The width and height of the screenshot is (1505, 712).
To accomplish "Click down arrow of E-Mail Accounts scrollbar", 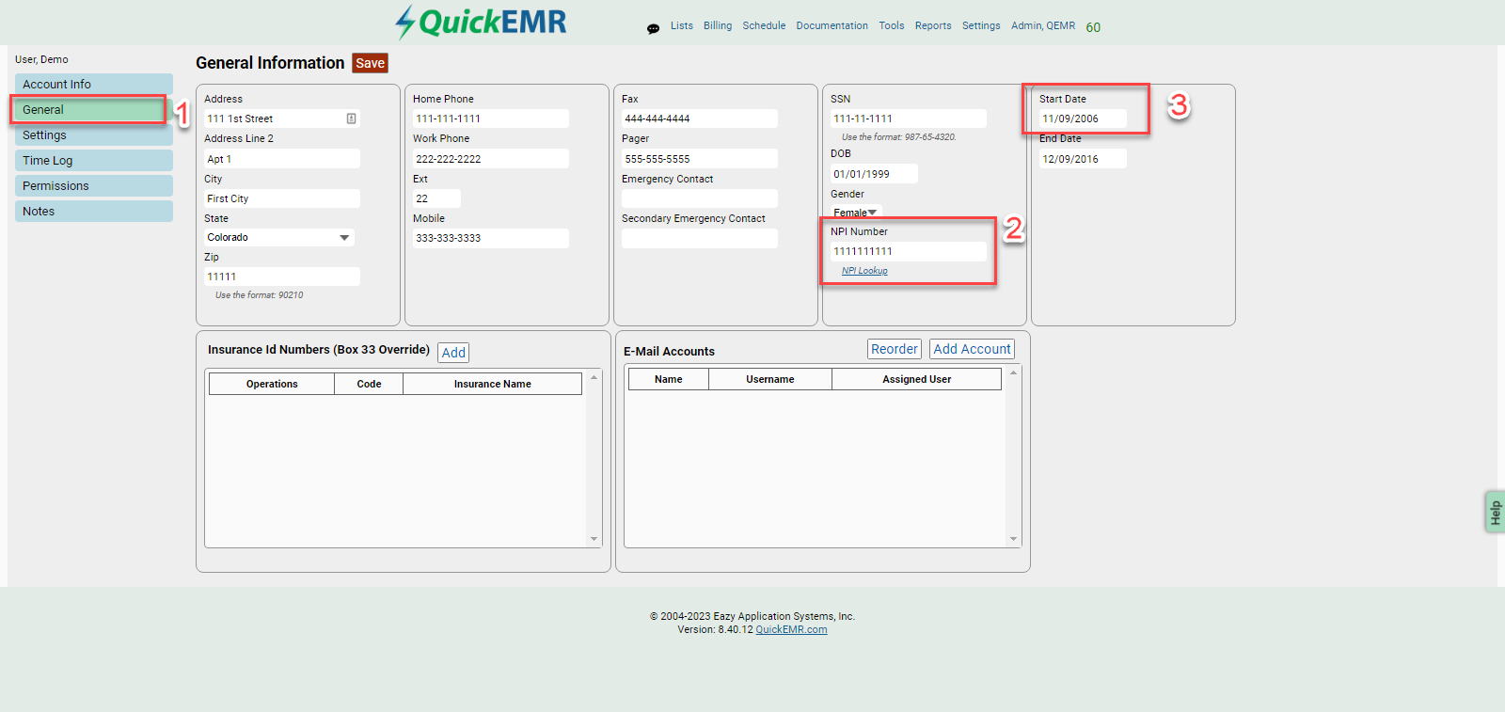I will (x=1013, y=539).
